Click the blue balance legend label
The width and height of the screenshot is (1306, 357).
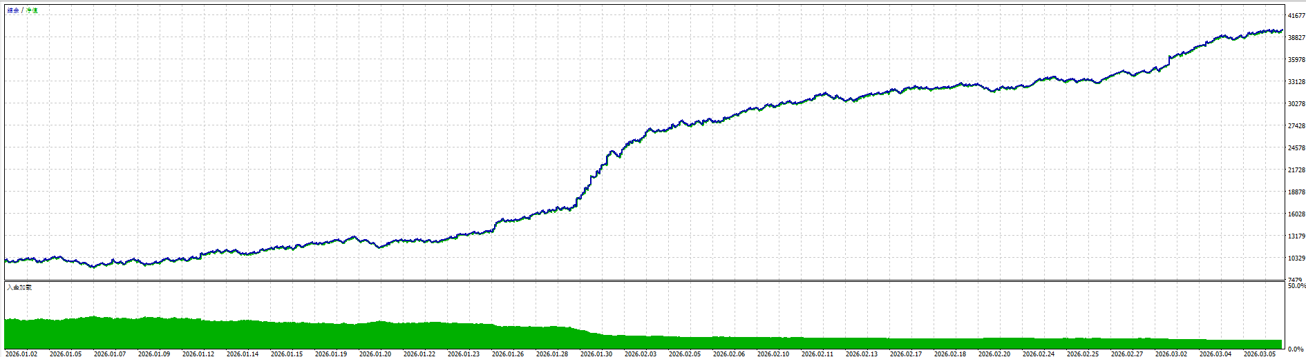click(x=13, y=10)
